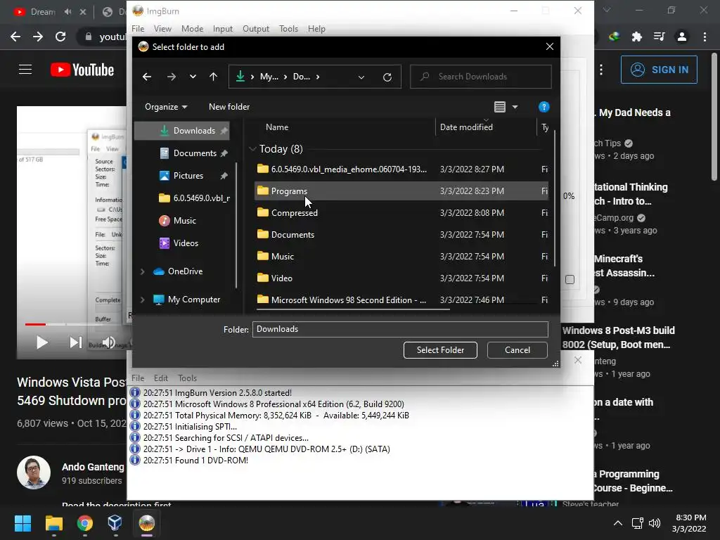
Task: Open YouTube hamburger guide menu
Action: tap(25, 70)
